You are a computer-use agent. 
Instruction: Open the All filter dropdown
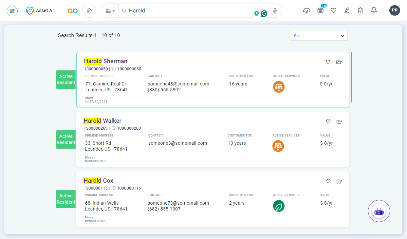[x=318, y=36]
